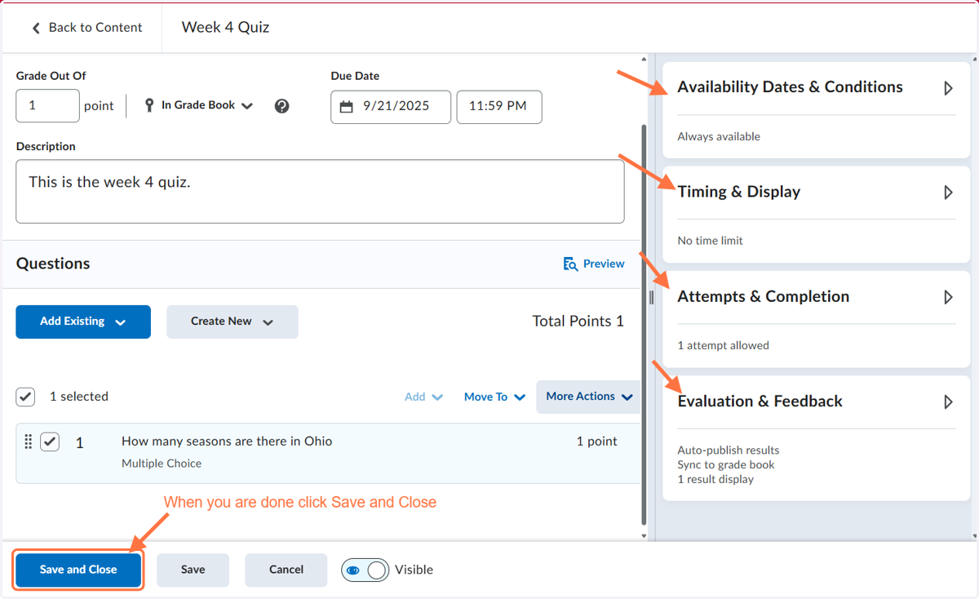Open the Add dropdown above question list
Image resolution: width=979 pixels, height=599 pixels.
pos(423,397)
